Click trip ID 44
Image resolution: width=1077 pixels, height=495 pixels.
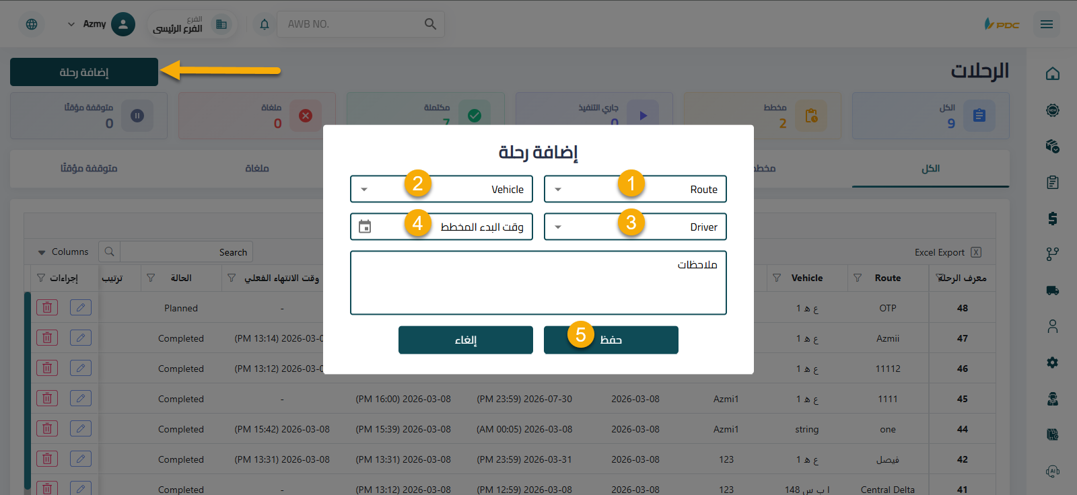click(963, 429)
